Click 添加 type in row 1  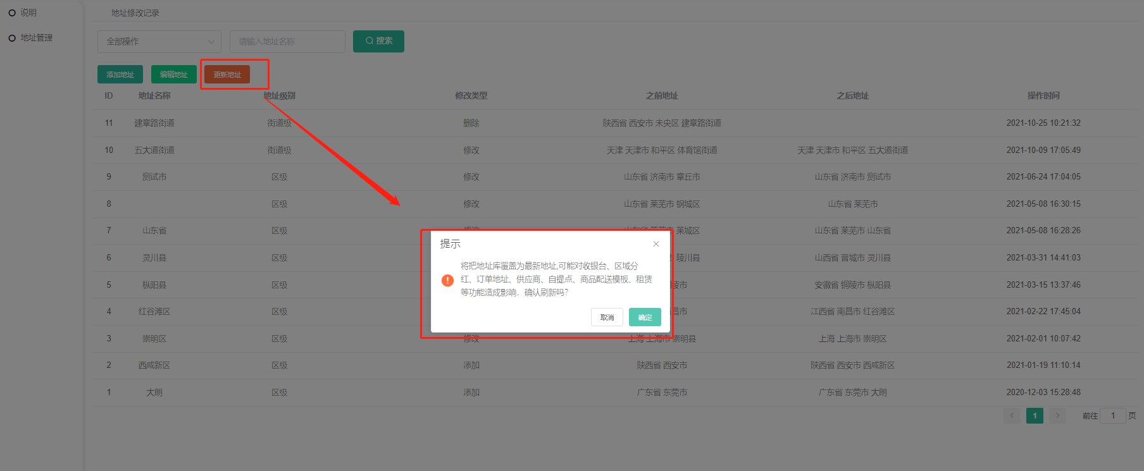[x=471, y=393]
